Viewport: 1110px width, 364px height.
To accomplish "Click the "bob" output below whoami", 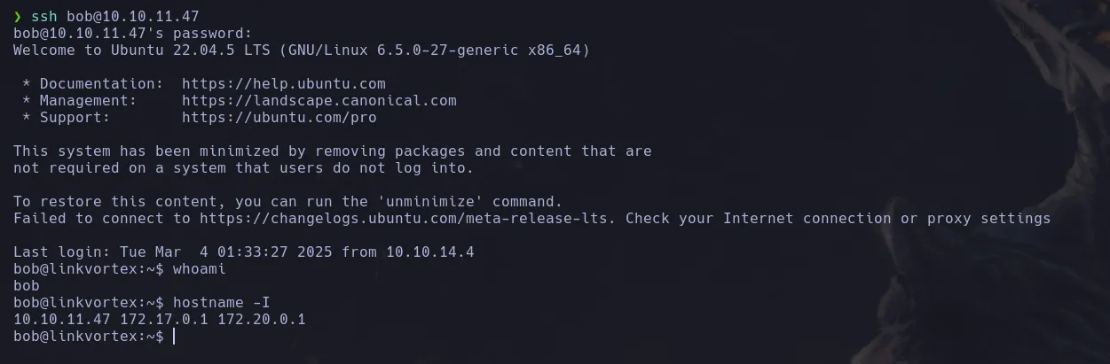I will click(x=26, y=286).
